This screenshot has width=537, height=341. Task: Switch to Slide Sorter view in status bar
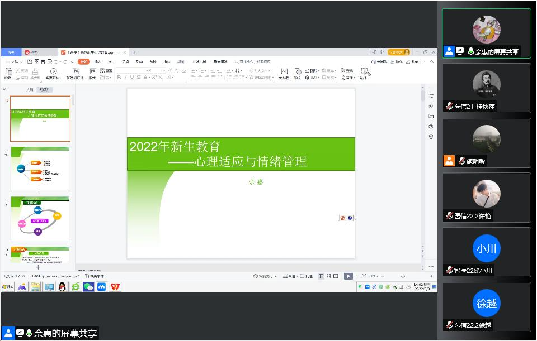328,276
